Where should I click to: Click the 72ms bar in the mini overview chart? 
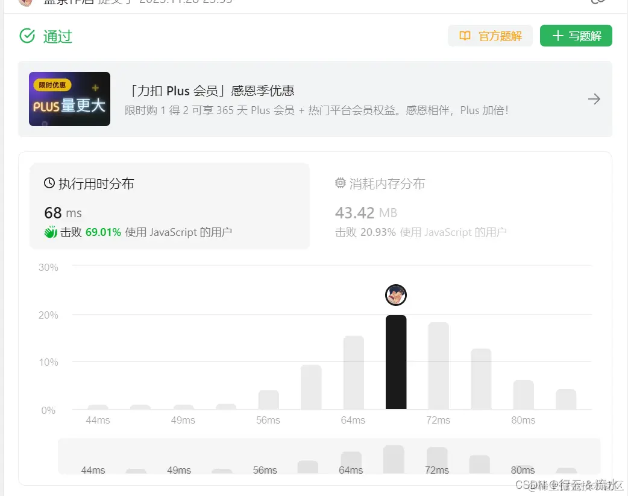[437, 460]
